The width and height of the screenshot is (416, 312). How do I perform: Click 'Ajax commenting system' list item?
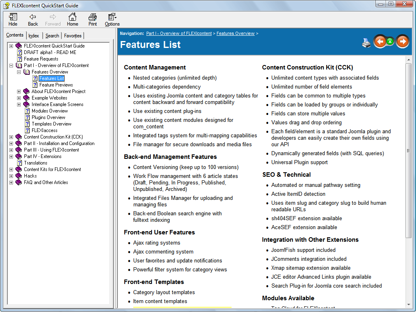(x=163, y=251)
